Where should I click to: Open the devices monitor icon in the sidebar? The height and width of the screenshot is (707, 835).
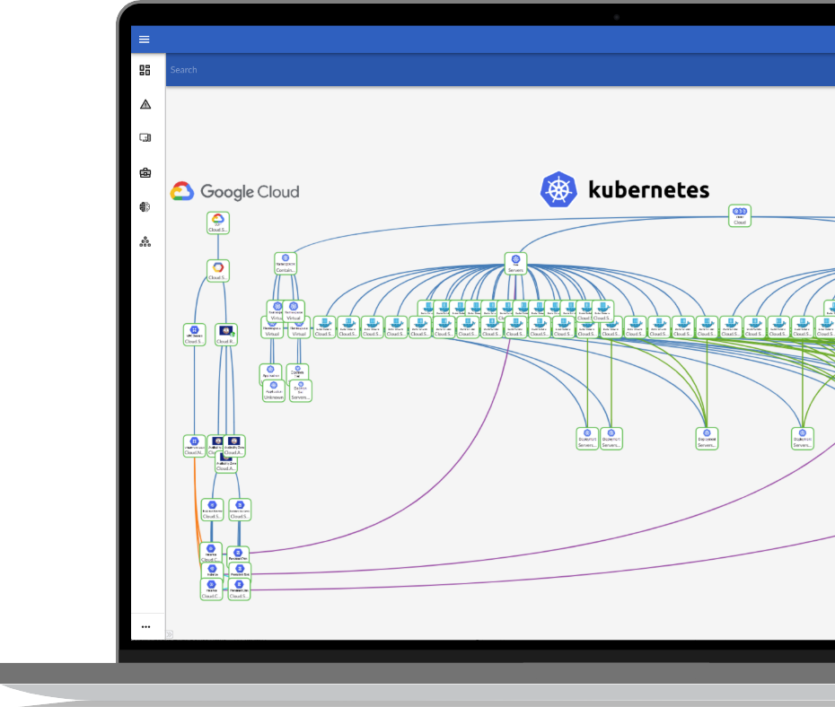click(x=145, y=138)
